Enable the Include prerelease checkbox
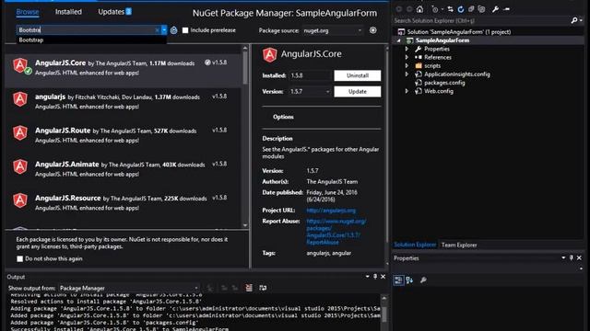 [x=185, y=30]
